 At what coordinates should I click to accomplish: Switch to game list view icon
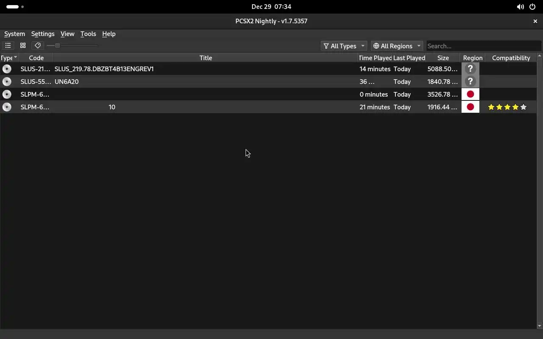[8, 45]
